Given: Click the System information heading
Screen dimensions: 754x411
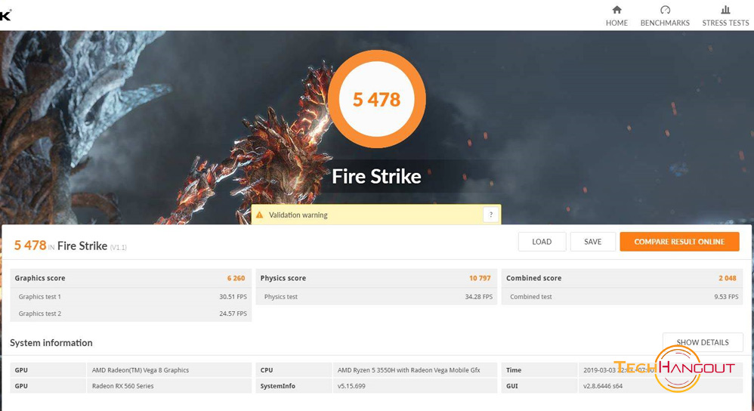Looking at the screenshot, I should [x=51, y=343].
